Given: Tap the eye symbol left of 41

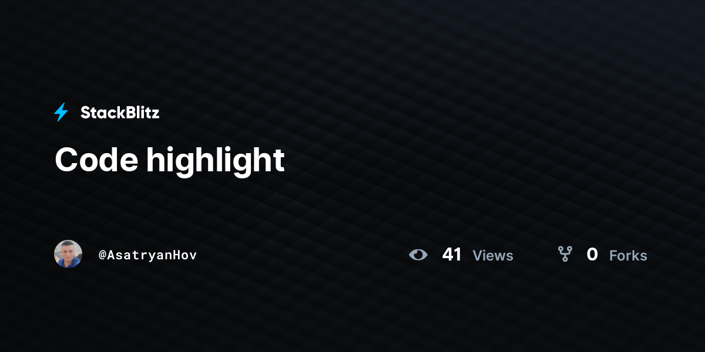Looking at the screenshot, I should tap(418, 255).
